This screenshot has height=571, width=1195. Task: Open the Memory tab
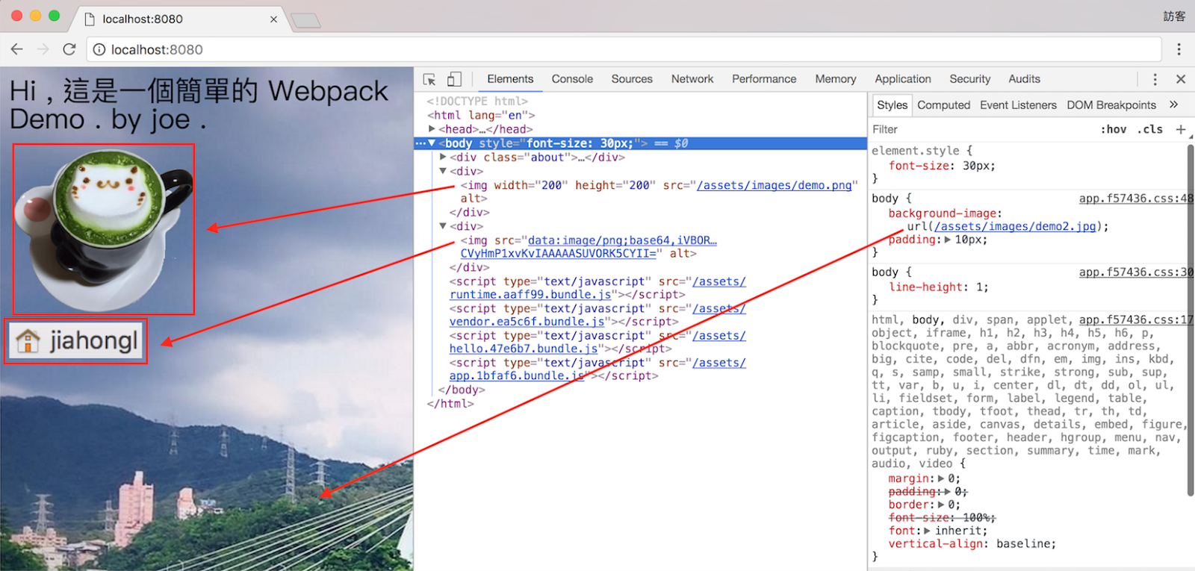tap(836, 79)
